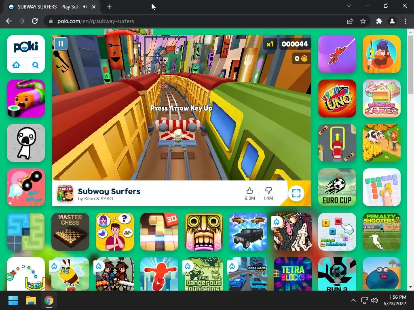Open volume control in system tray

pyautogui.click(x=374, y=300)
